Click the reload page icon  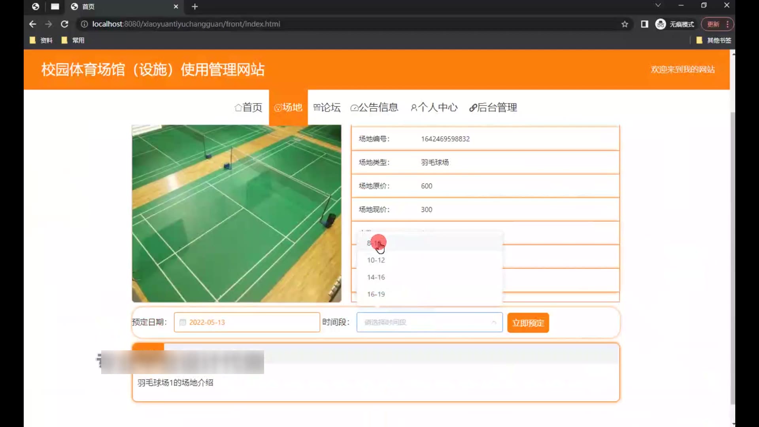tap(64, 24)
